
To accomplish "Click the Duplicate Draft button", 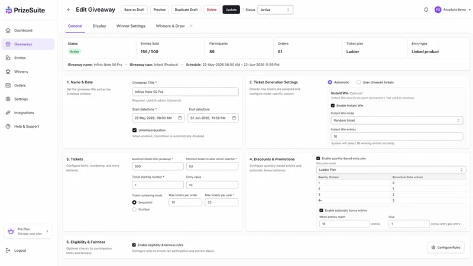I will pos(186,9).
